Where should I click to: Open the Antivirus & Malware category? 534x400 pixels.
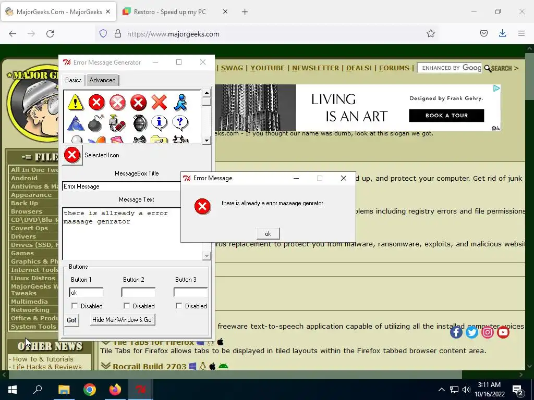click(x=34, y=186)
